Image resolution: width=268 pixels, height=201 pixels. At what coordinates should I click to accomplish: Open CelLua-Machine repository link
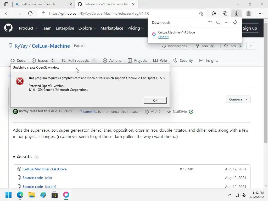point(51,46)
